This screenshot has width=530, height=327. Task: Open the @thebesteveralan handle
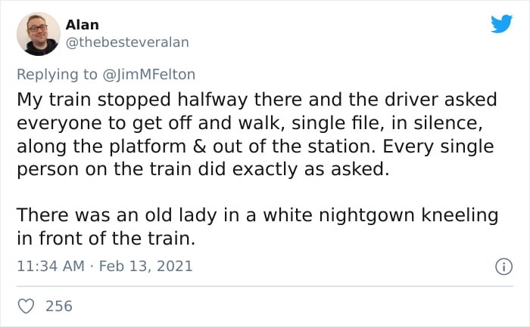pyautogui.click(x=127, y=42)
